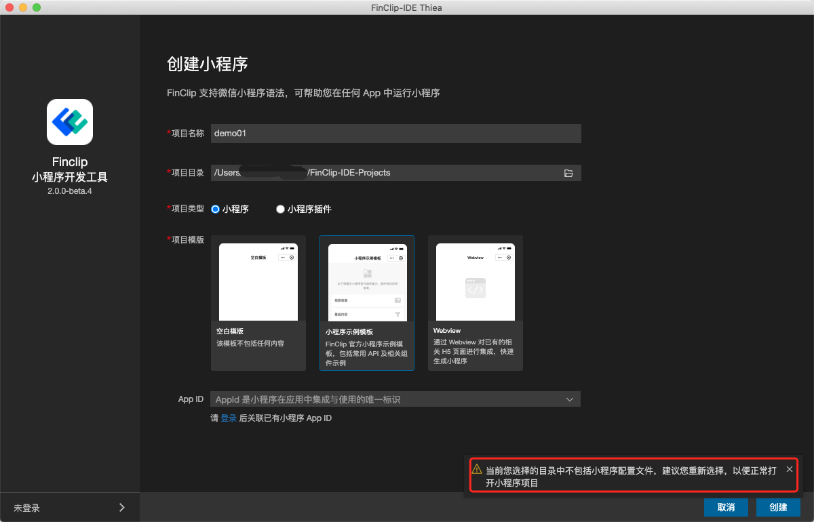Click the yellow warning triangle icon
Screen dimensions: 814x522
(477, 469)
